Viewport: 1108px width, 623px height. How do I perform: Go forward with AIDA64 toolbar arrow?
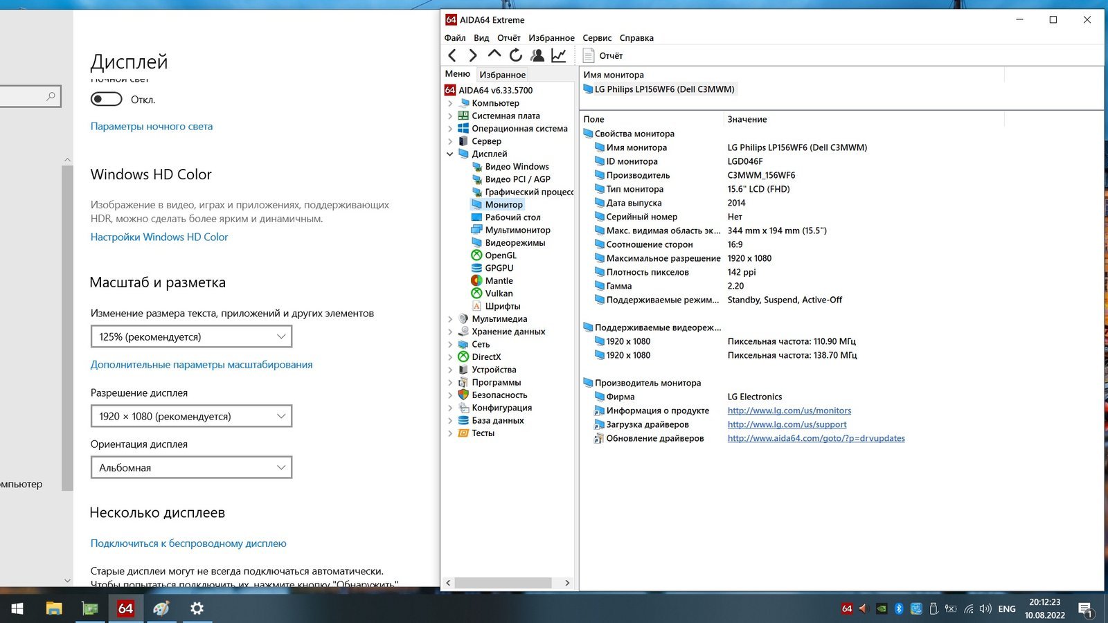click(473, 55)
